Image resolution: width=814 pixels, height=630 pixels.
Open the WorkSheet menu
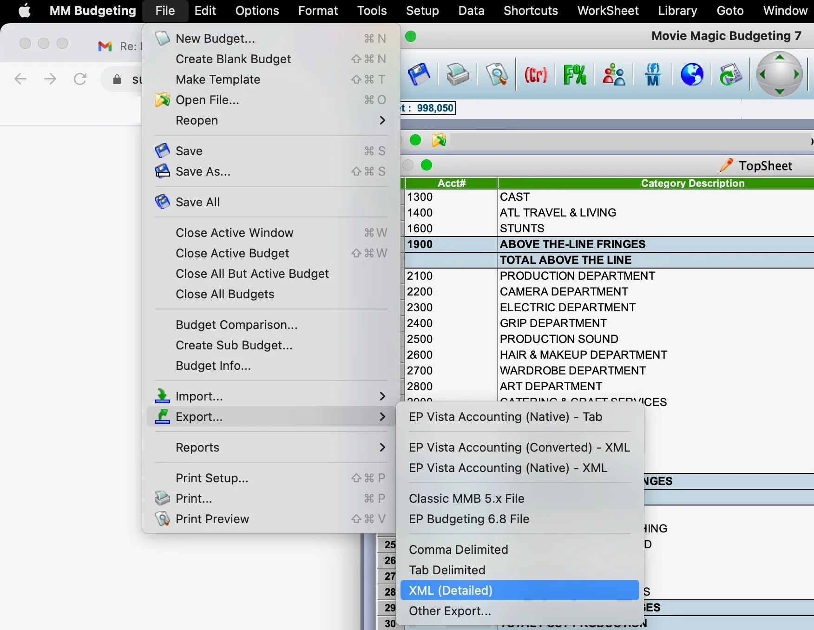click(x=608, y=11)
